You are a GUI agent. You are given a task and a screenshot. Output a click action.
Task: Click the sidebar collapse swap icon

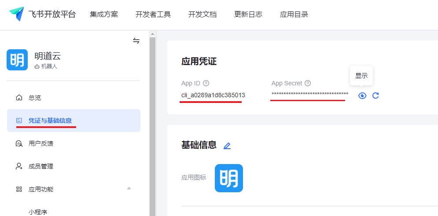click(x=136, y=41)
